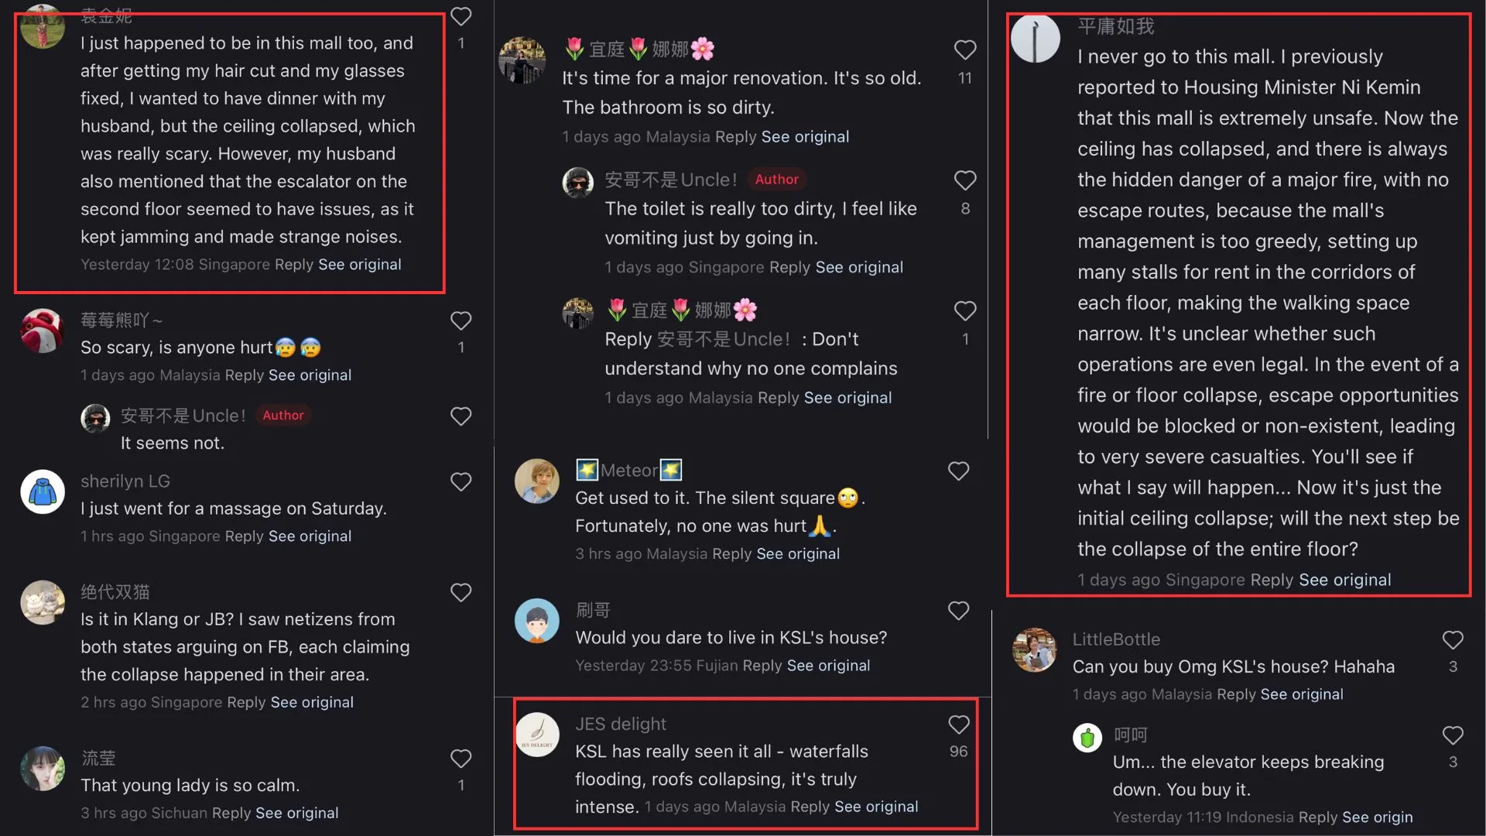1486x836 pixels.
Task: Toggle like on "elevator keeps breaking down" reply
Action: 1452,735
